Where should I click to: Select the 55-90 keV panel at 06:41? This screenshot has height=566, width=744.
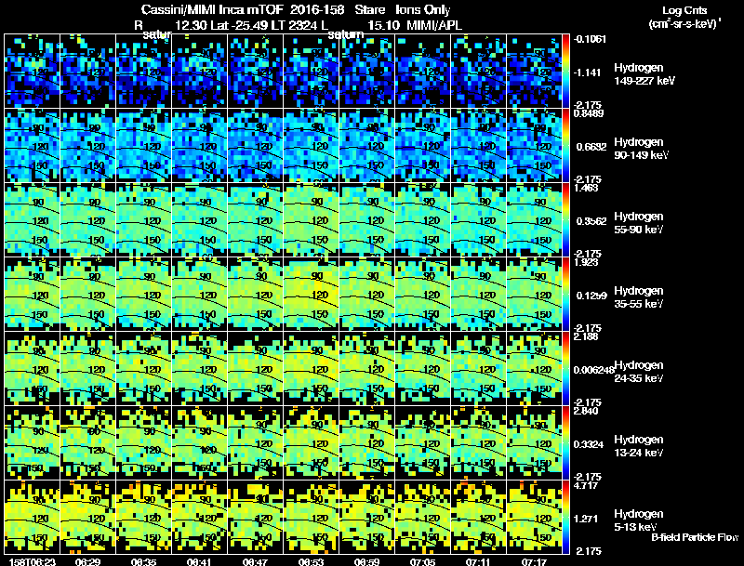[x=199, y=219]
